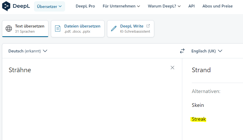The height and width of the screenshot is (140, 243).
Task: Click the document icon for file translation
Action: click(58, 29)
